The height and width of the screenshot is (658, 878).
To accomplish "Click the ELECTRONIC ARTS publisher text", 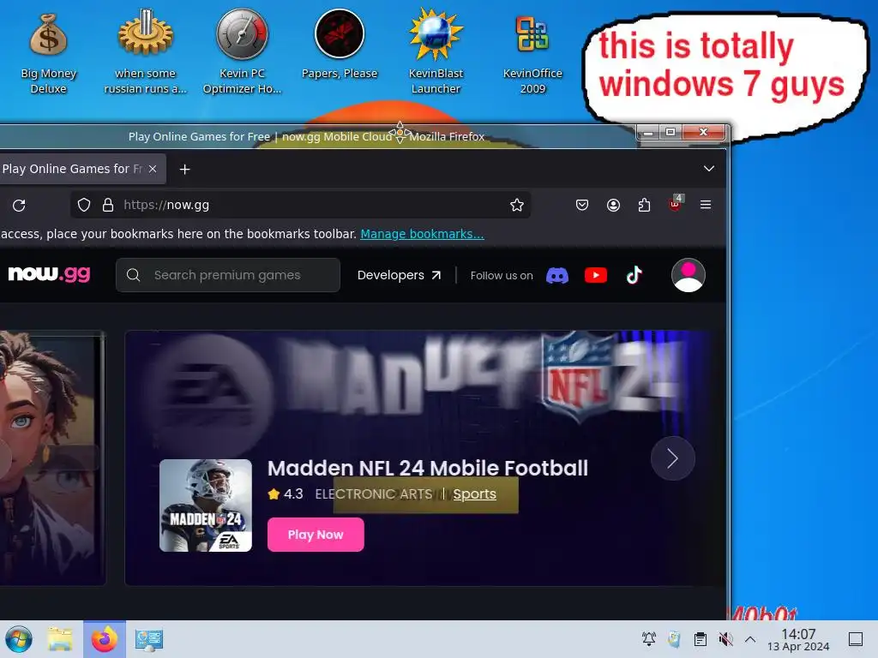I will [374, 494].
